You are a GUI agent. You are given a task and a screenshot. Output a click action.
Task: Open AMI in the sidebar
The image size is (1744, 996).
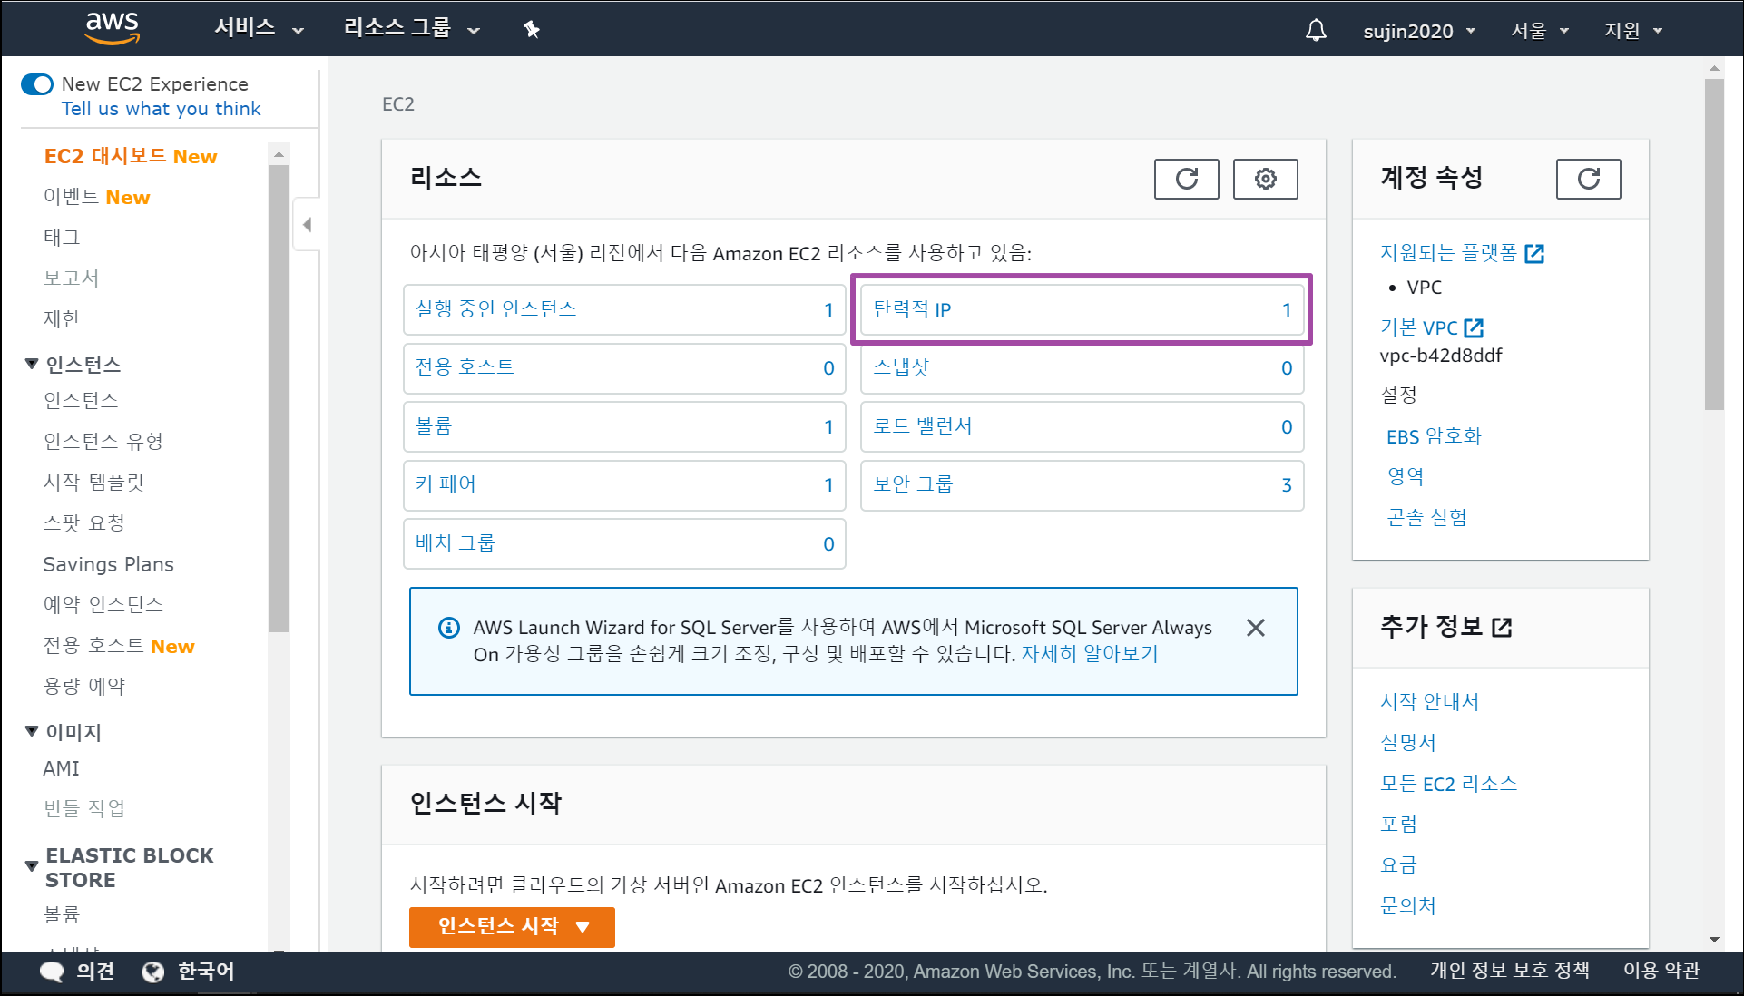(61, 768)
